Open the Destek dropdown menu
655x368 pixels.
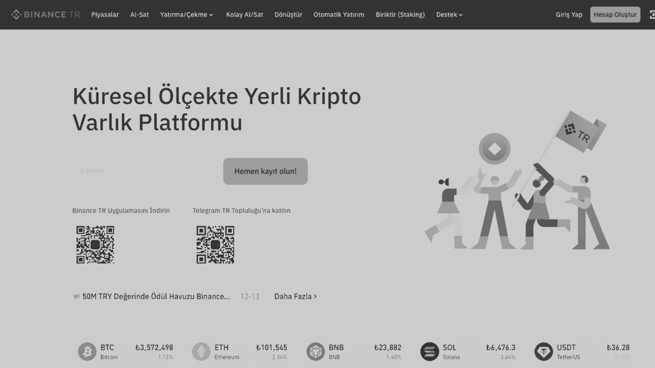click(449, 15)
